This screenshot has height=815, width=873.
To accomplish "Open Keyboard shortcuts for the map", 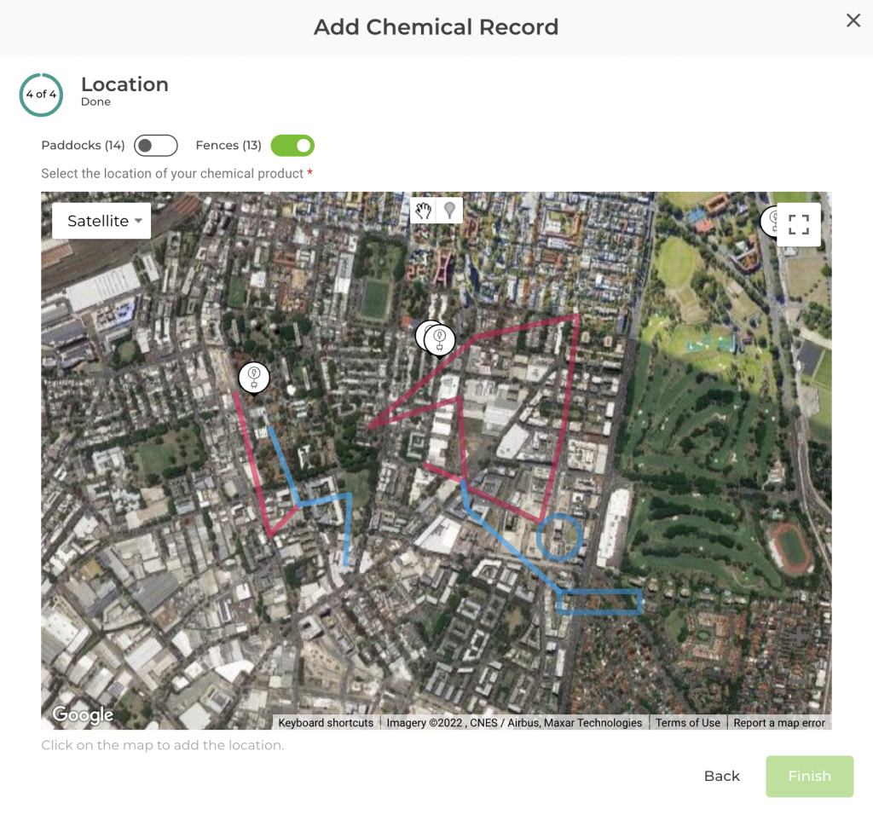I will tap(326, 723).
